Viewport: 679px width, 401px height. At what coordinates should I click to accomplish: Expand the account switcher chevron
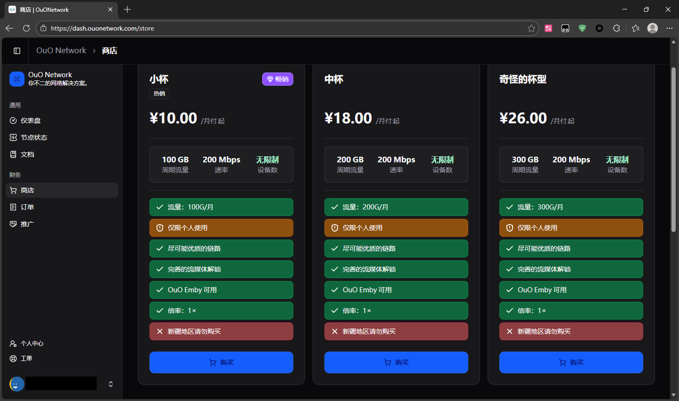(111, 384)
